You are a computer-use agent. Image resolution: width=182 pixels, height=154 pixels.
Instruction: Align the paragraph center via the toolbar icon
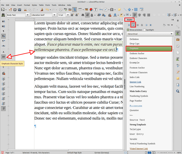tap(139, 15)
